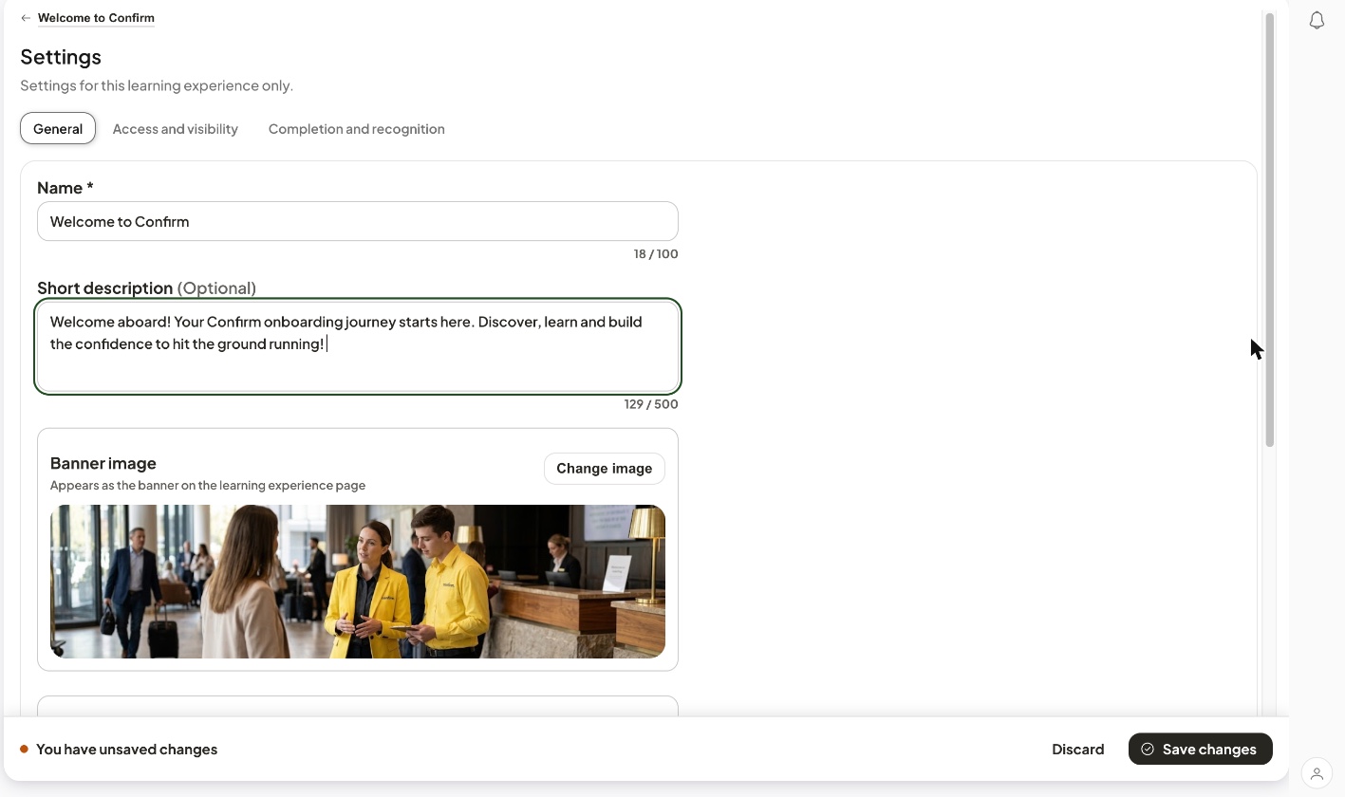The height and width of the screenshot is (797, 1345).
Task: Open the Welcome to Confirm breadcrumb link
Action: click(x=96, y=18)
